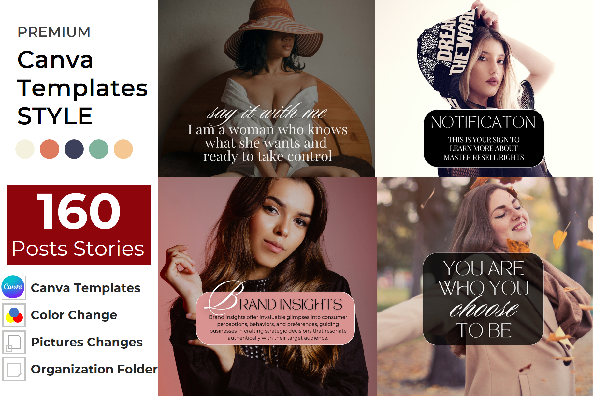Select the coral orange color swatch

click(x=50, y=149)
